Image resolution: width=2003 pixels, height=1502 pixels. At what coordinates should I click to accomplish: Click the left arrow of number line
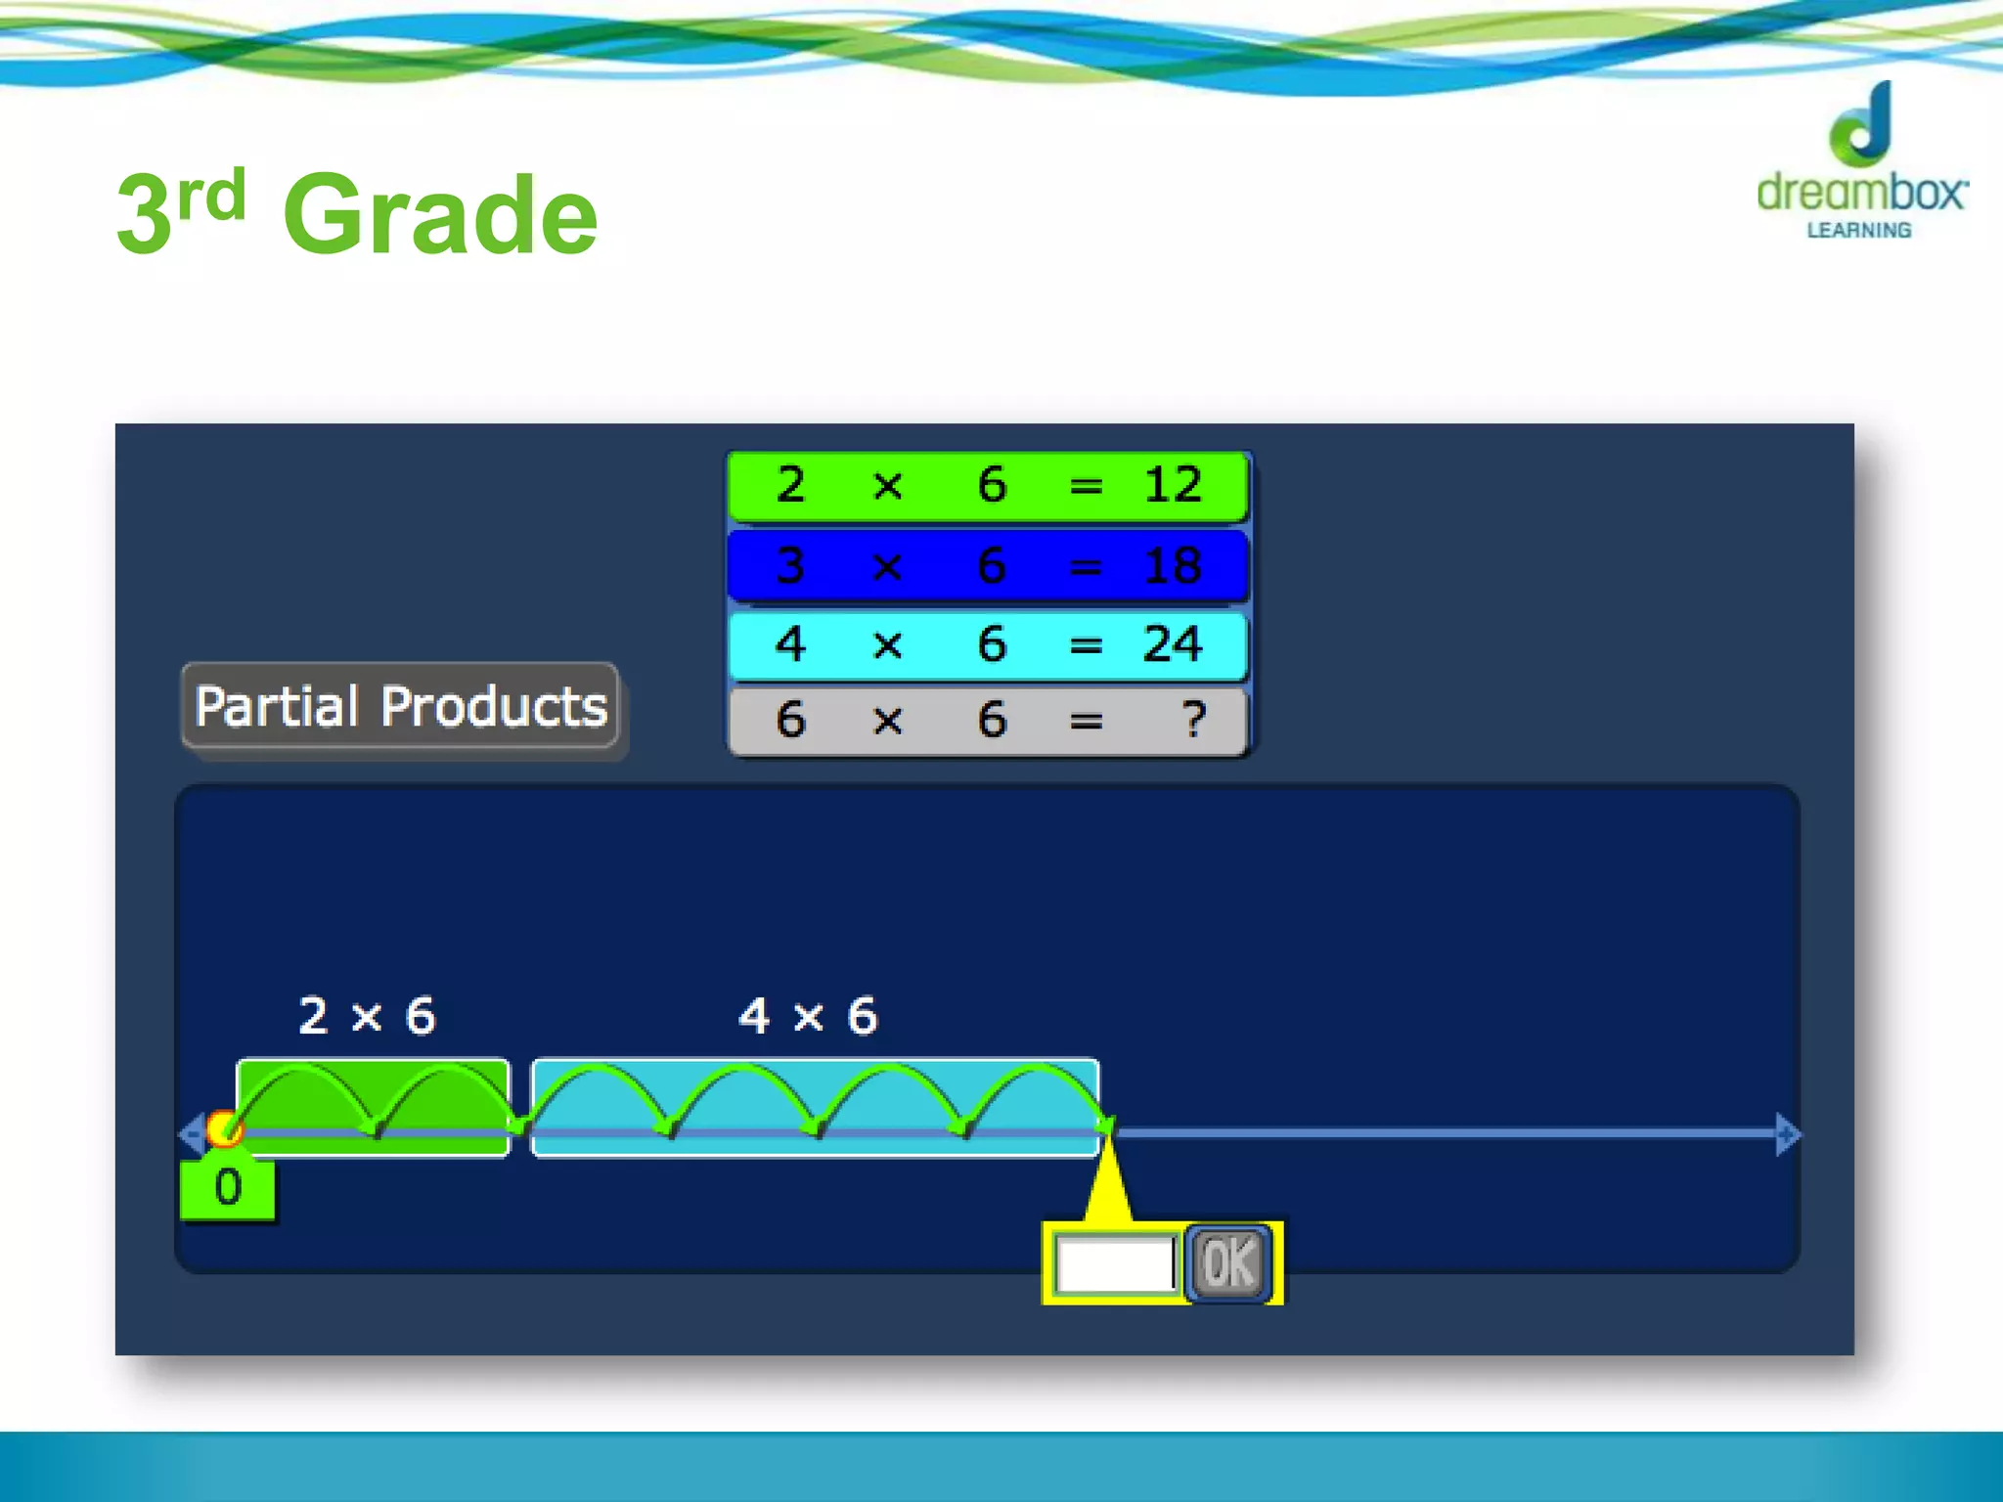pos(191,1134)
